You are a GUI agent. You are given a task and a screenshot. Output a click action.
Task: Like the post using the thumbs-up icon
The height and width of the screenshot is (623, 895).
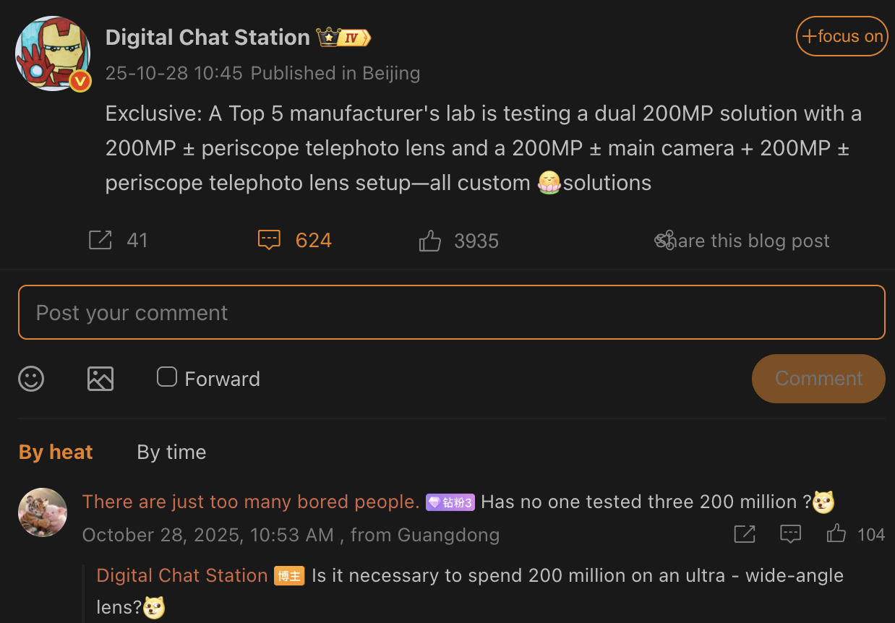point(429,240)
